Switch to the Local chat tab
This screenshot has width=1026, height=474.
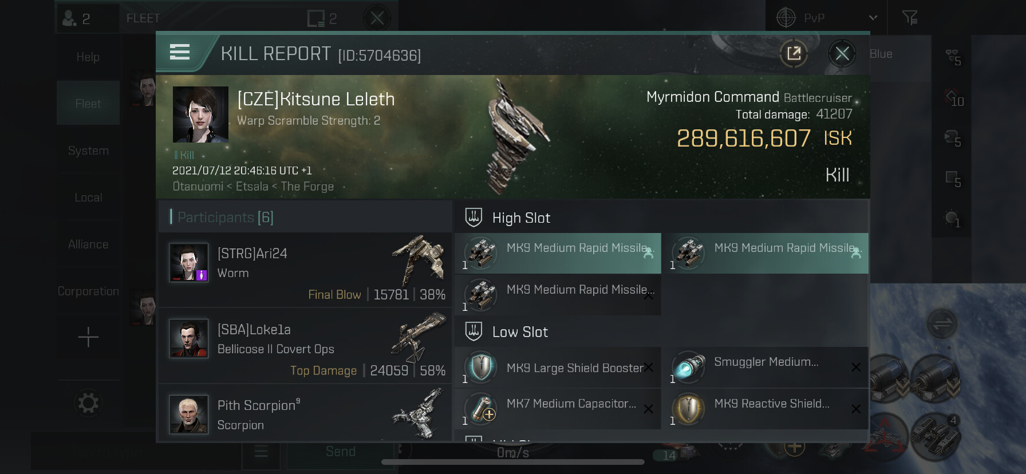88,197
